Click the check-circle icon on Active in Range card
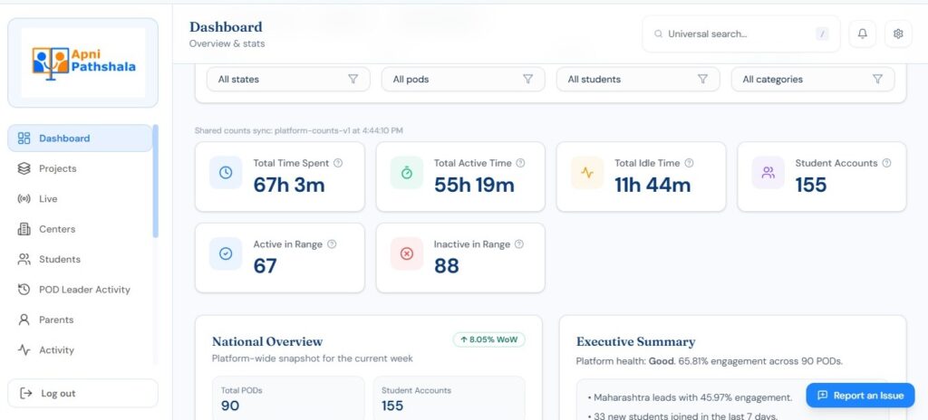The width and height of the screenshot is (928, 420). (x=226, y=253)
